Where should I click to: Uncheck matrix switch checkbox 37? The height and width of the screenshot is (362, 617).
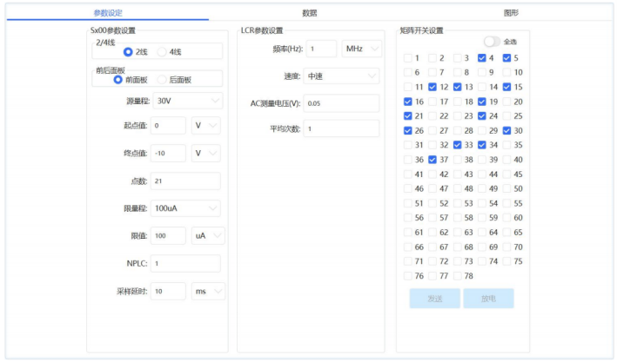433,160
